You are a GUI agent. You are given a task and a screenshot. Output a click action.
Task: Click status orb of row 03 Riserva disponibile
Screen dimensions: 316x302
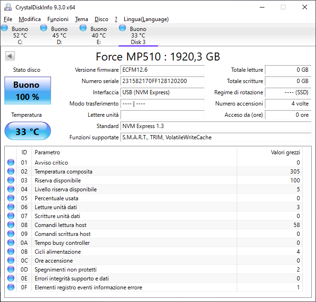11,180
